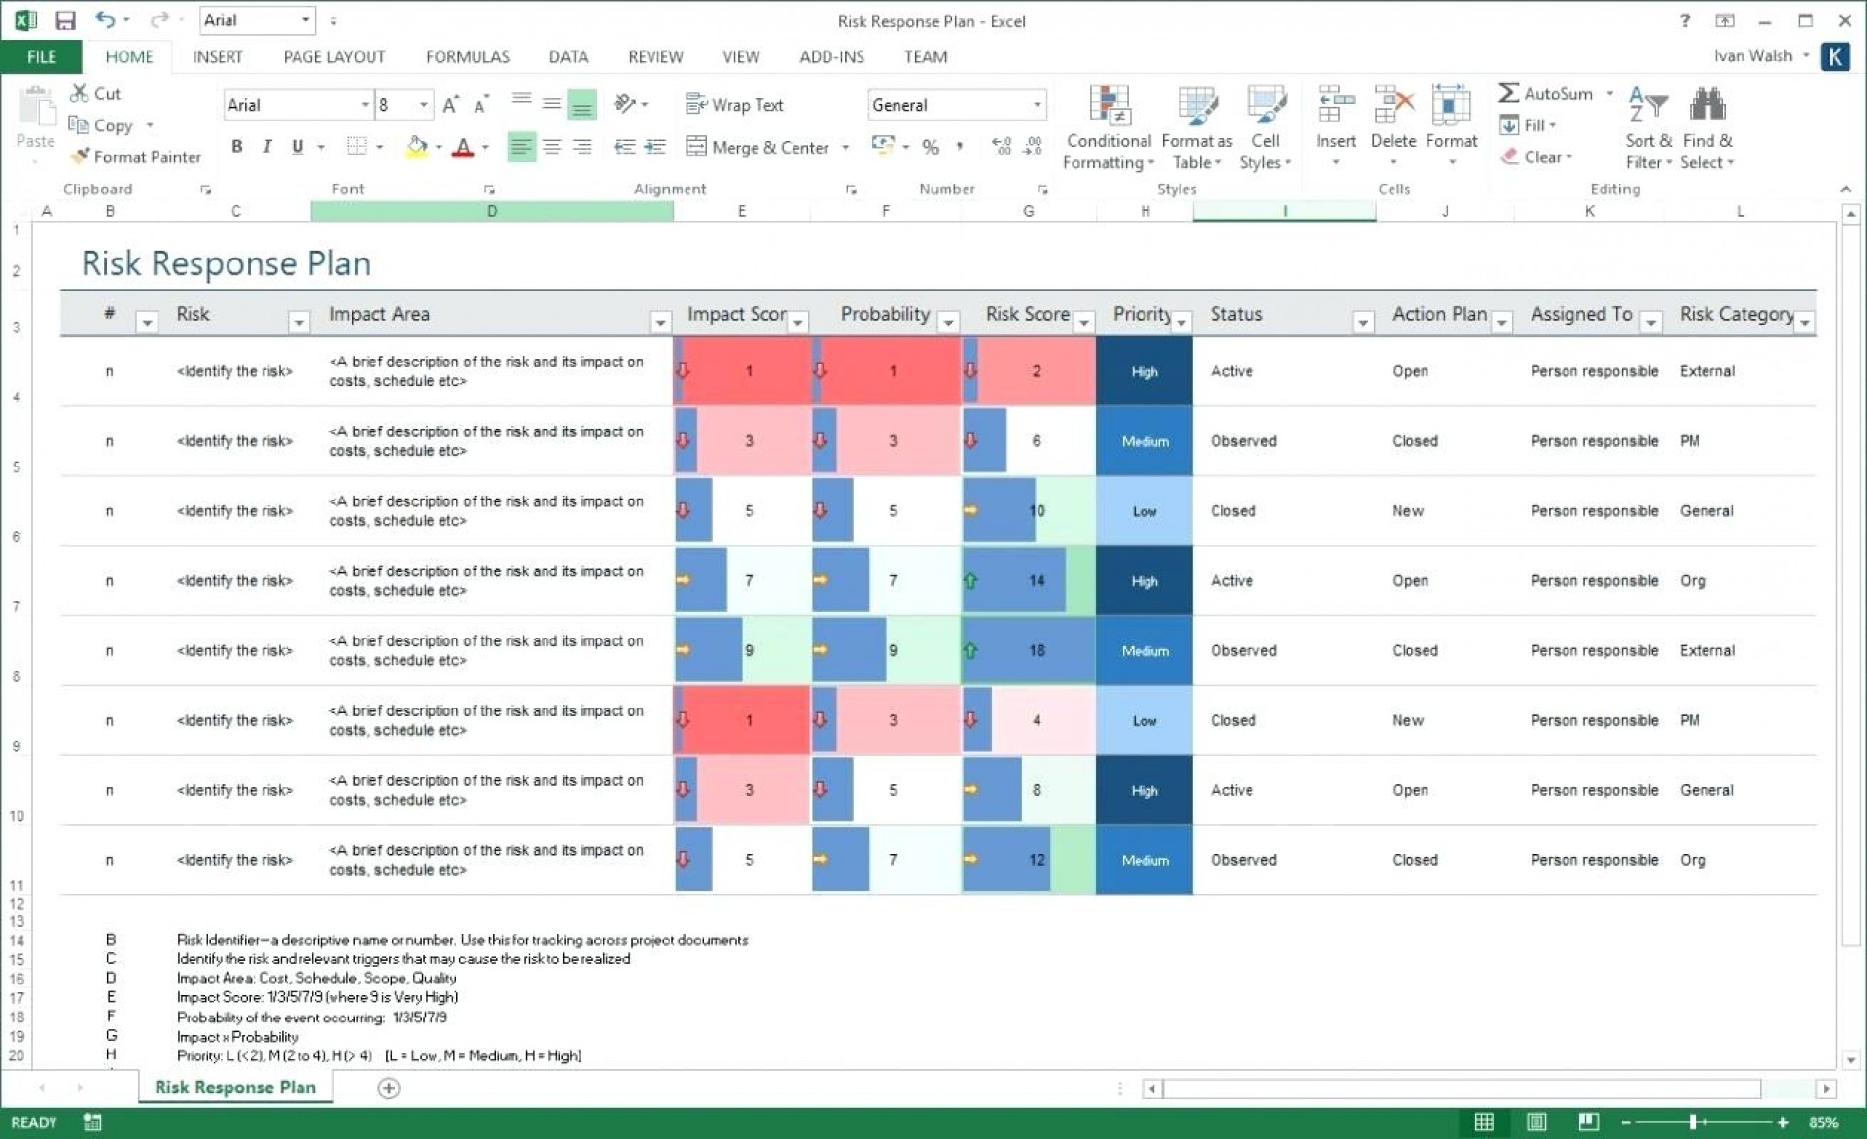Viewport: 1867px width, 1139px height.
Task: Open the PAGE LAYOUT ribbon tab
Action: point(334,56)
